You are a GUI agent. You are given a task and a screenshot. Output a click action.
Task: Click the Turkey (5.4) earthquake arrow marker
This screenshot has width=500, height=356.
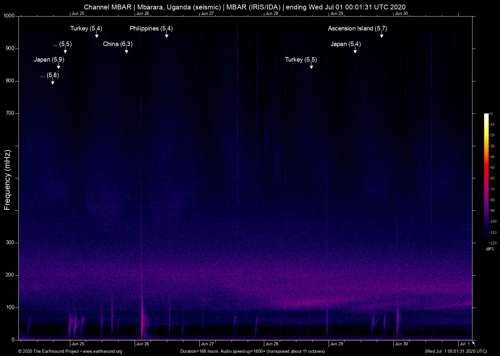(97, 35)
